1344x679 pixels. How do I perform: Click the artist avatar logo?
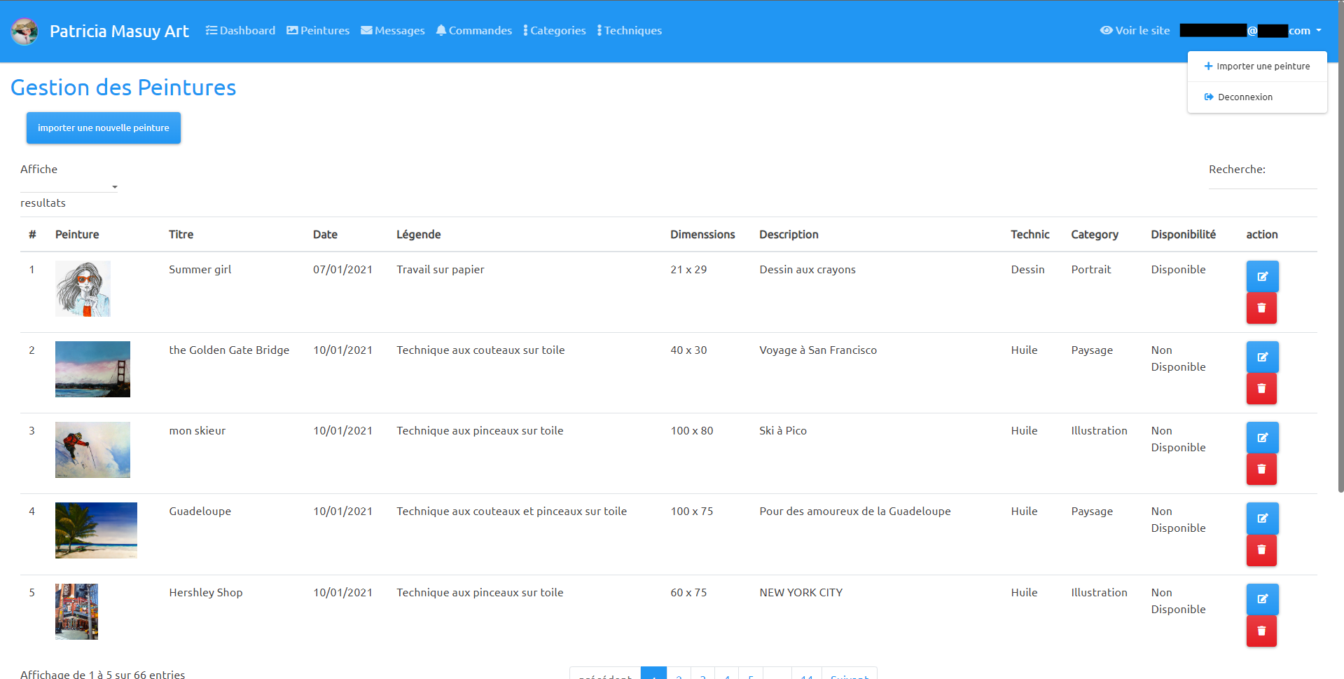[25, 31]
